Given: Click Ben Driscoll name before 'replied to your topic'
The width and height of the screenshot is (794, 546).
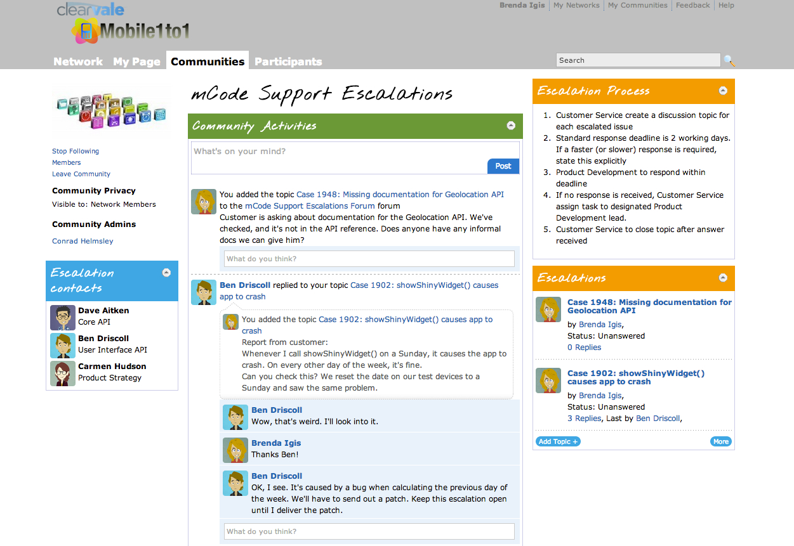Looking at the screenshot, I should tap(245, 285).
